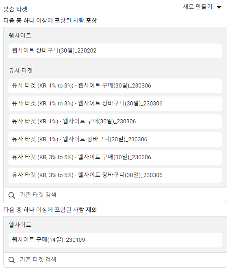Select lookalike KR 3% to 5% 구매(30일)_230306

(x=115, y=157)
